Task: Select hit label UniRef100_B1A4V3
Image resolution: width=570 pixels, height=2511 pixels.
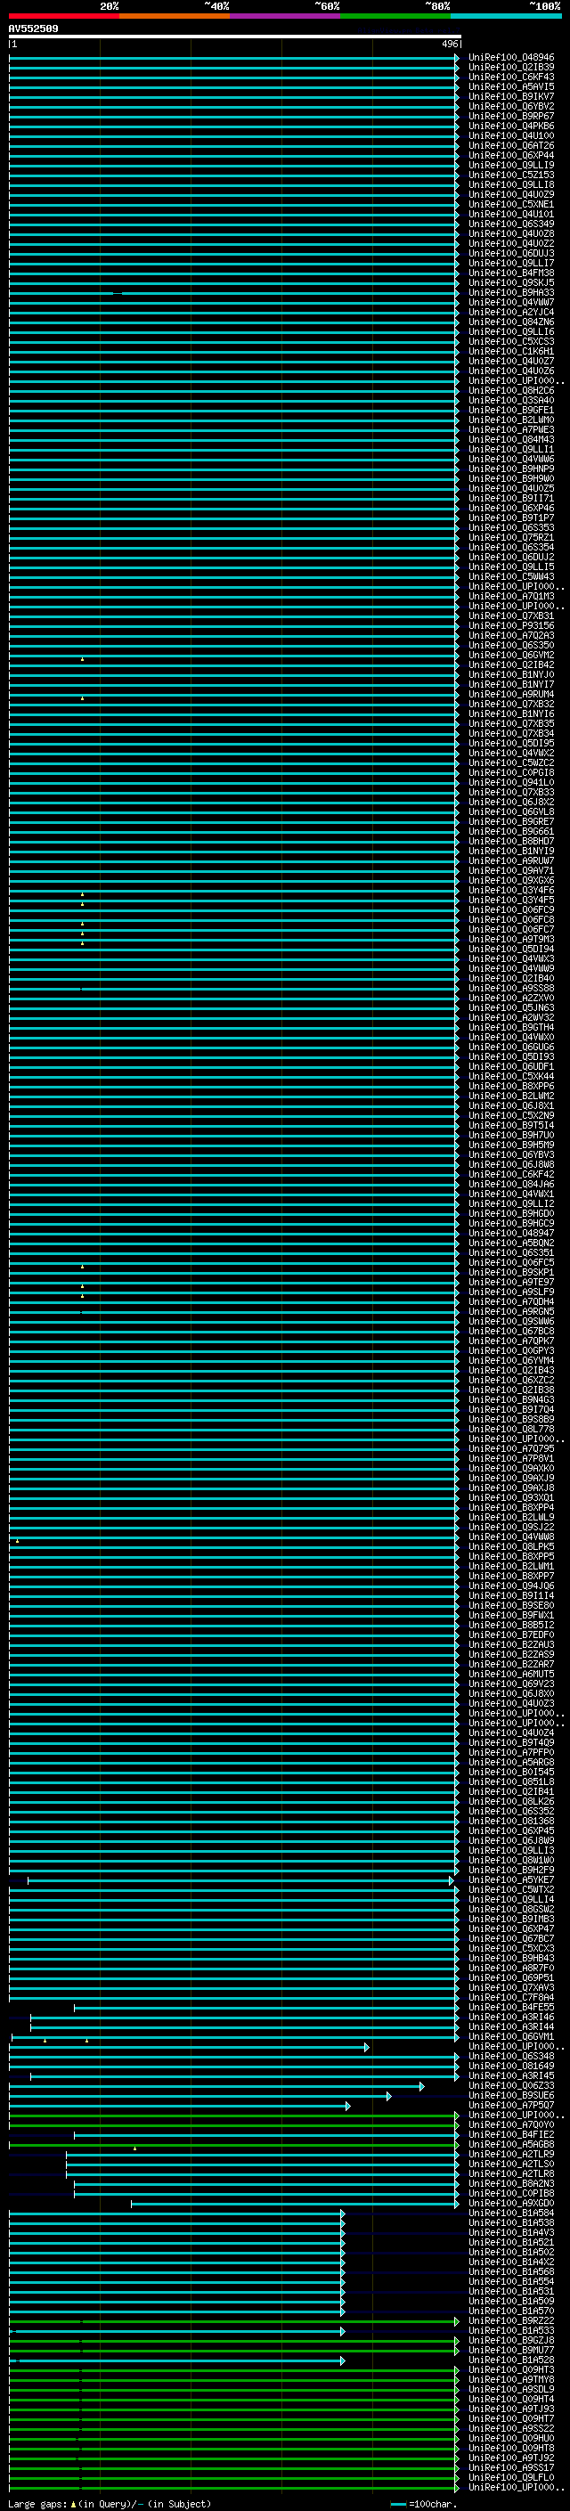Action: click(x=511, y=2233)
